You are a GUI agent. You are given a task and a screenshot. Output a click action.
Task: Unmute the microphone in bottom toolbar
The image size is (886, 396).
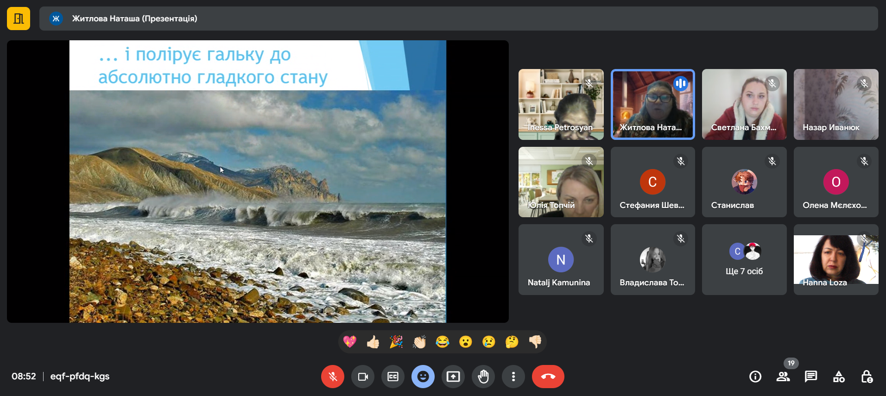[x=332, y=377]
